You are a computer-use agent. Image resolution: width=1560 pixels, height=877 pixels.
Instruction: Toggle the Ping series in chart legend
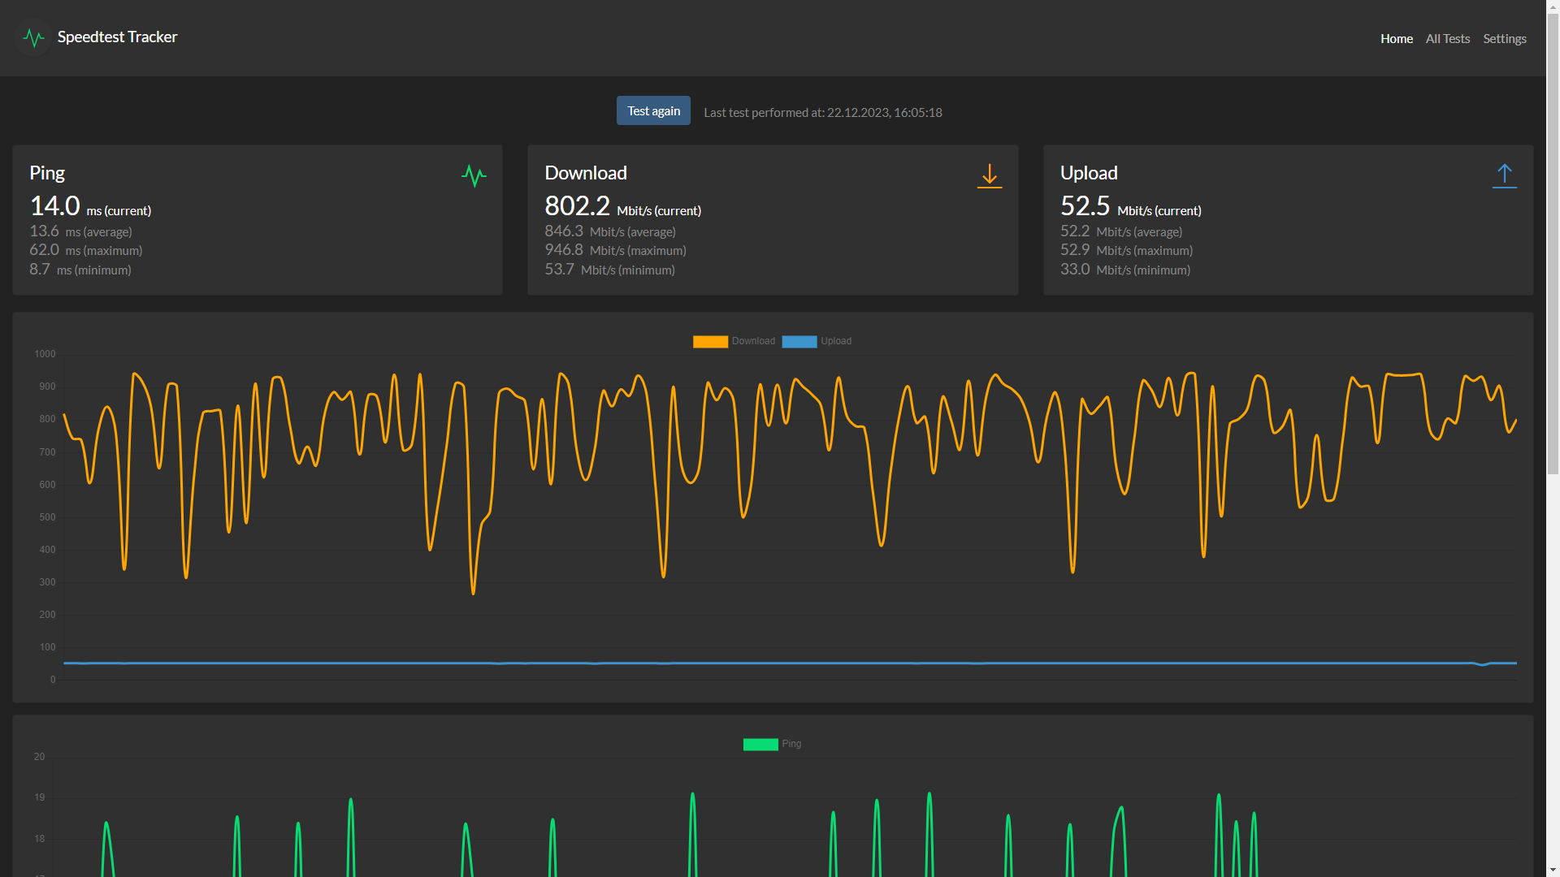click(x=791, y=744)
